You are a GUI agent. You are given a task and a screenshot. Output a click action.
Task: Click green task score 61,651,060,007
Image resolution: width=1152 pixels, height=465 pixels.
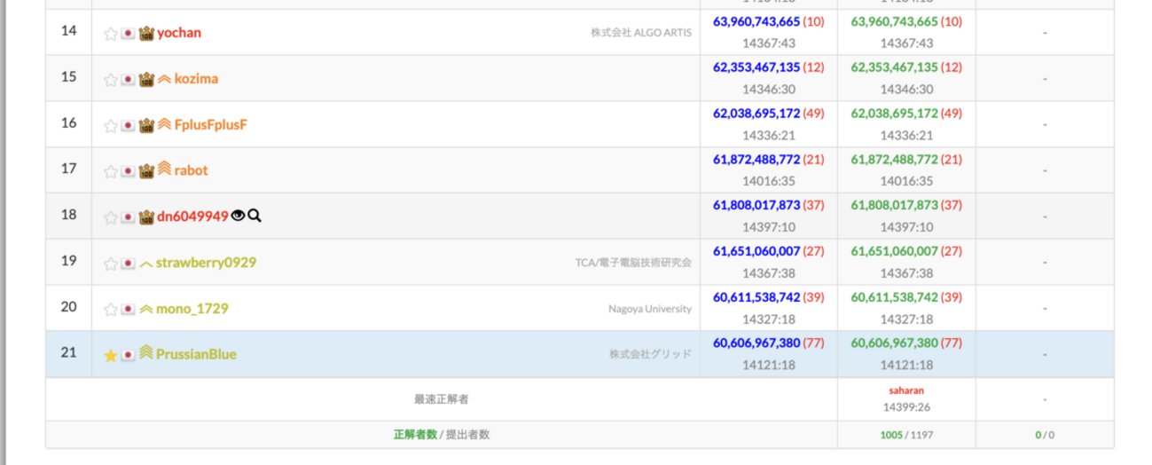point(894,251)
